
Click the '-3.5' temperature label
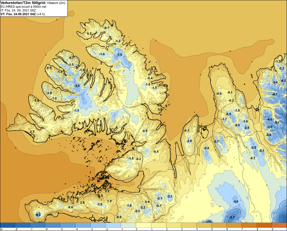pos(77,86)
